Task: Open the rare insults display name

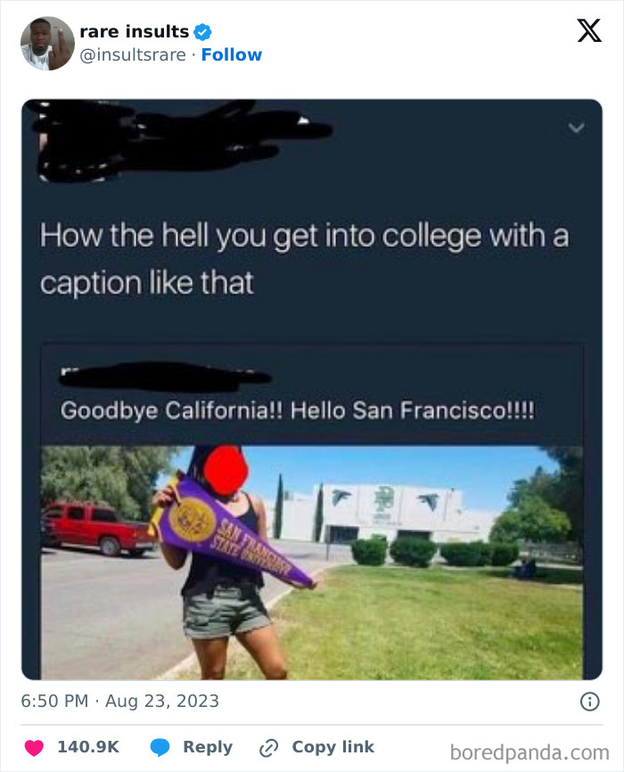Action: [134, 31]
